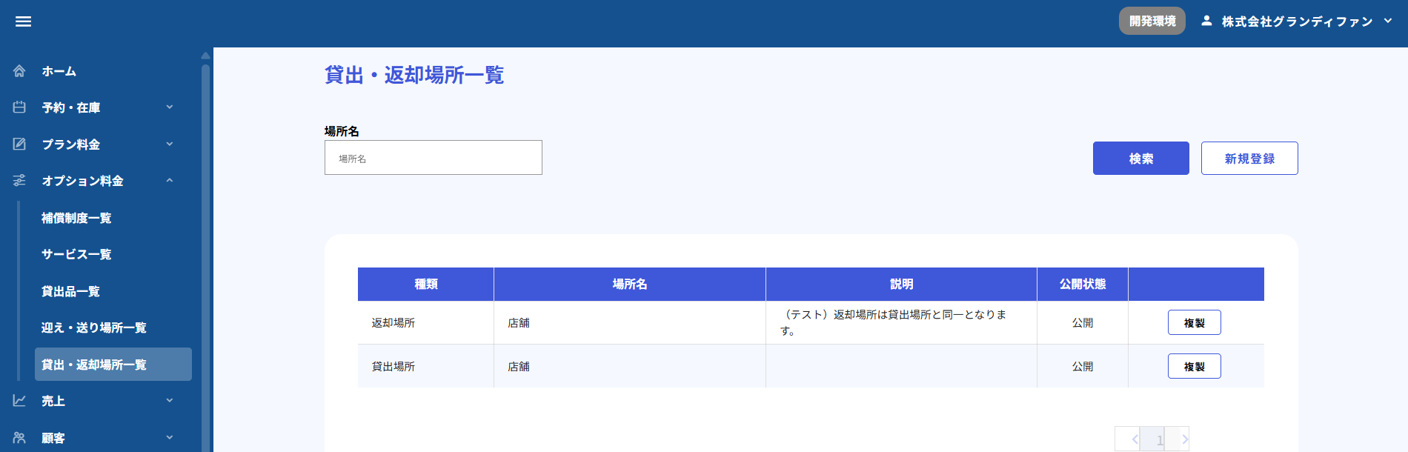Expand the 予約・在庫 chevron
The height and width of the screenshot is (452, 1408).
click(170, 107)
